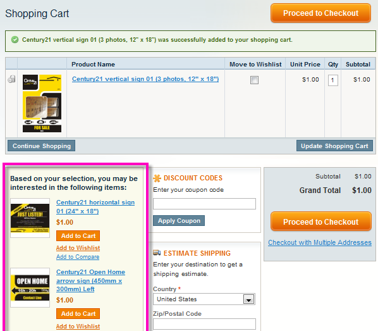Add the horizontal sign to wishlist
This screenshot has width=378, height=331.
tap(78, 248)
